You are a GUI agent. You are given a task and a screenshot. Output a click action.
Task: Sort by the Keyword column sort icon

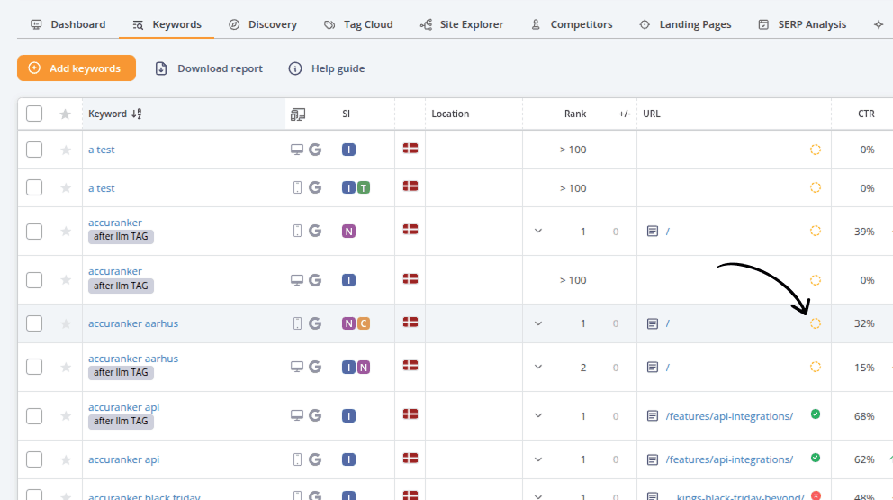136,114
